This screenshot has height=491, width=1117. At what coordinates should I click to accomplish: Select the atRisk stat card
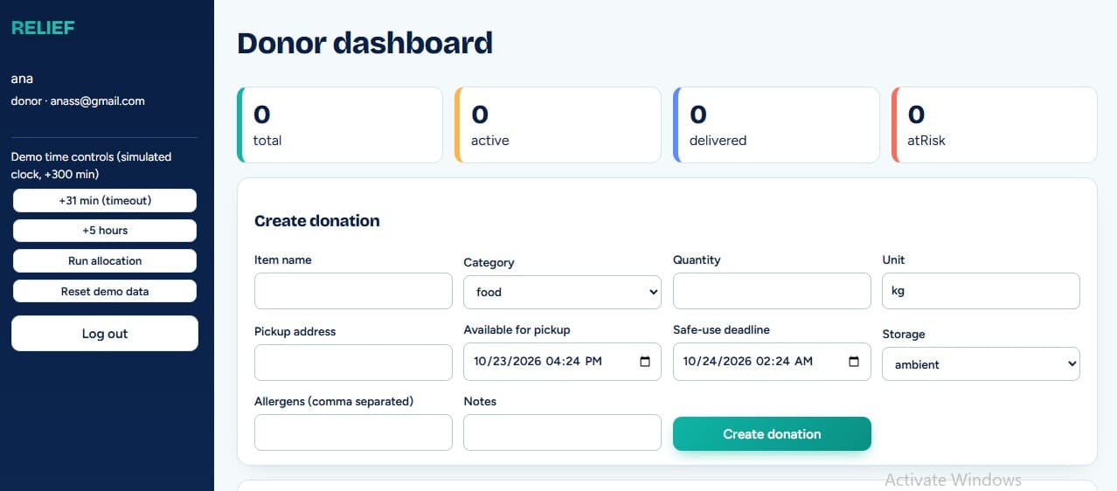point(995,125)
